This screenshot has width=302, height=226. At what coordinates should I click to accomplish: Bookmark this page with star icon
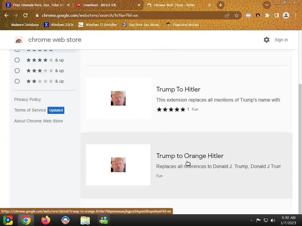tap(237, 16)
